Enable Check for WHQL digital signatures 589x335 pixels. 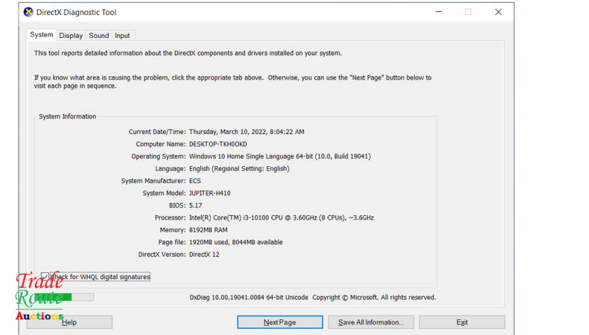(45, 277)
